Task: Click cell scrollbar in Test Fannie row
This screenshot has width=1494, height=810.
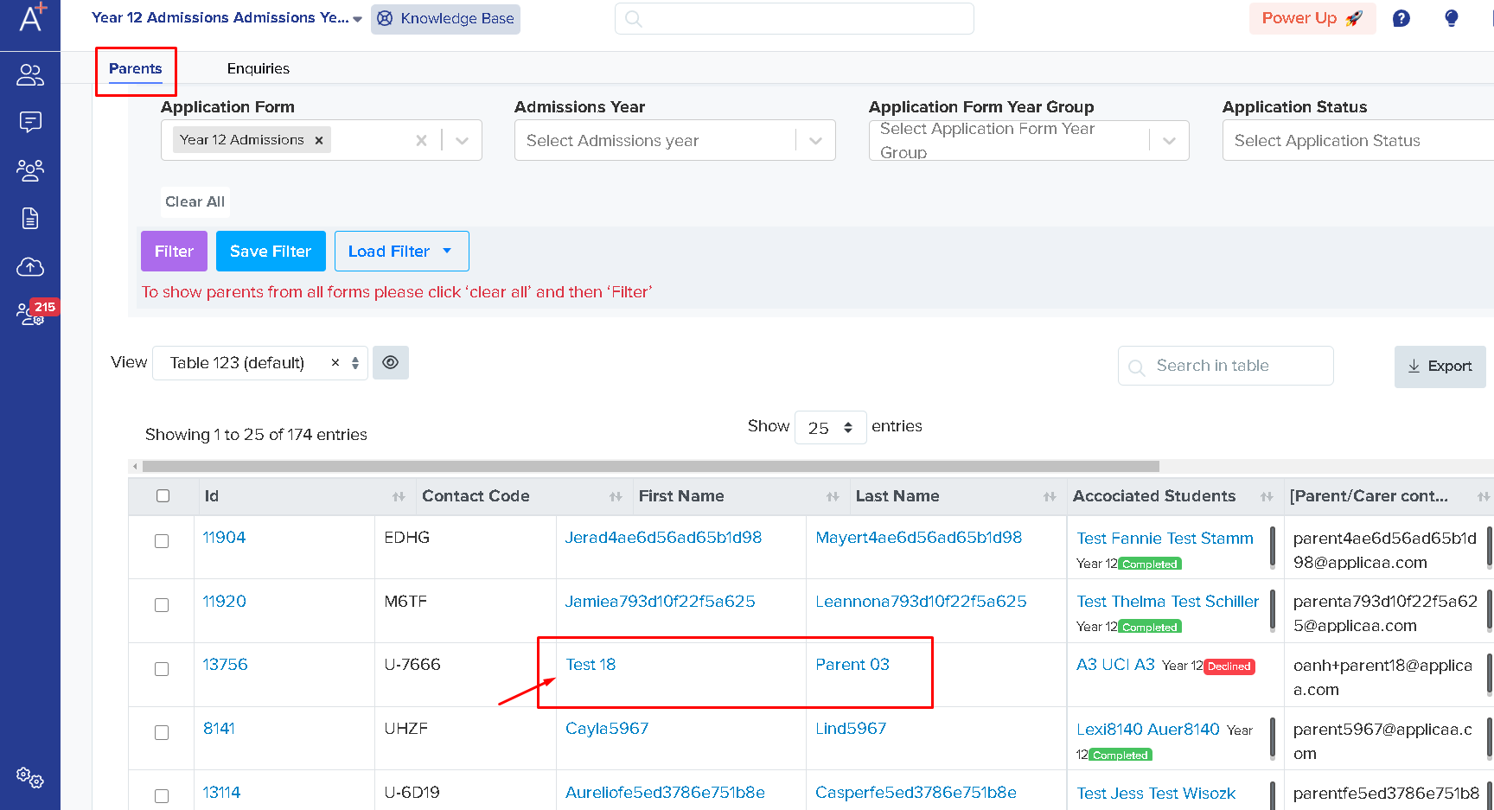Action: coord(1273,547)
